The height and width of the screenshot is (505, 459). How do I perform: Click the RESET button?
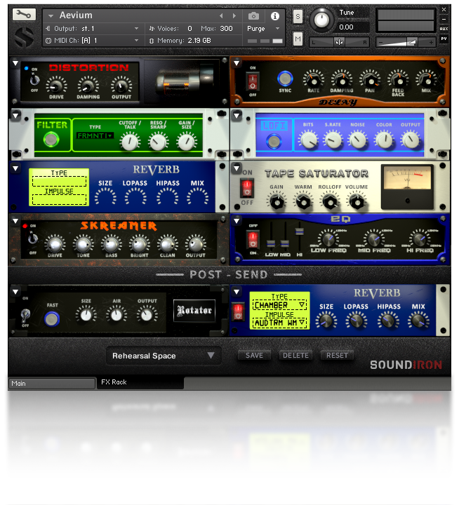(337, 356)
